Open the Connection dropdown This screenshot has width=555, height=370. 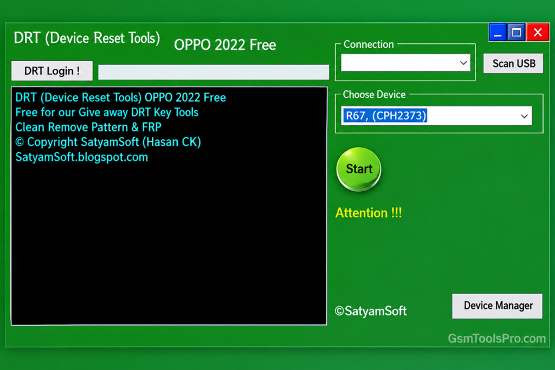pyautogui.click(x=405, y=63)
